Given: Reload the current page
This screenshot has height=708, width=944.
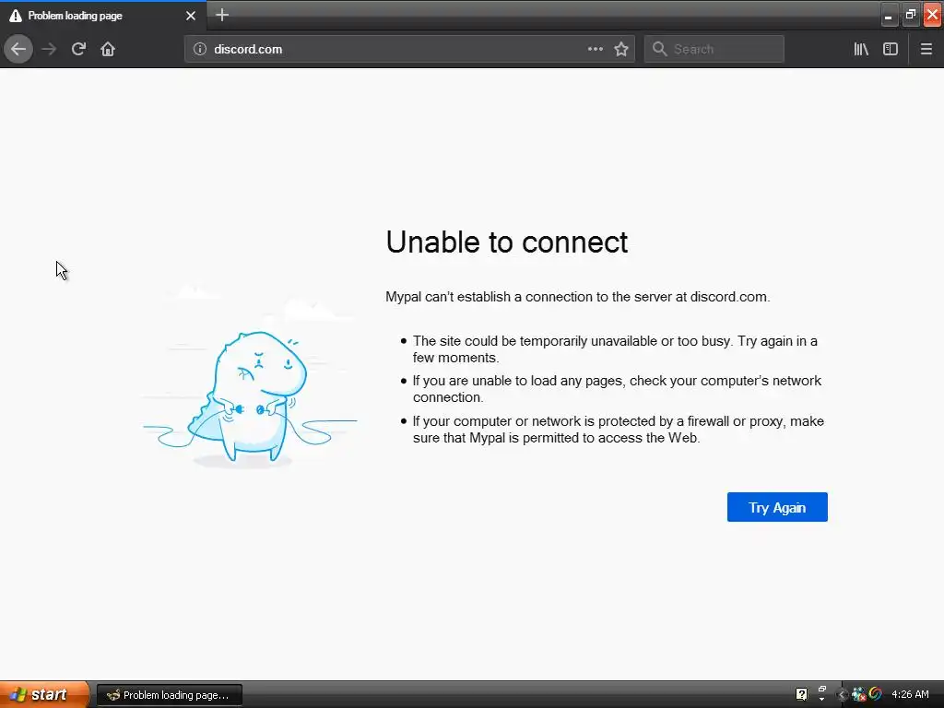Looking at the screenshot, I should coord(78,49).
